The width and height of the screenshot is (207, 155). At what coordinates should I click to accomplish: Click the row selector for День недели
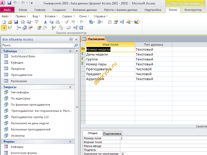tap(83, 54)
